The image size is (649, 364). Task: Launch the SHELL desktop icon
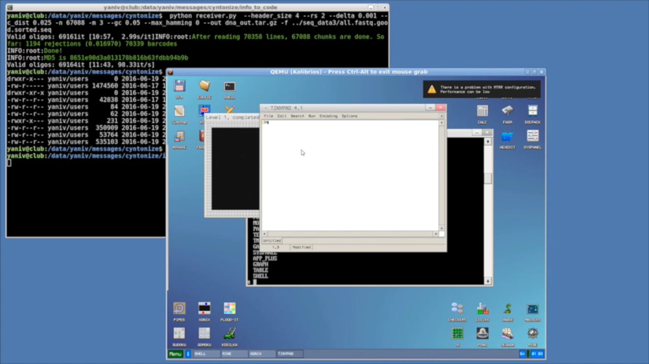(230, 86)
